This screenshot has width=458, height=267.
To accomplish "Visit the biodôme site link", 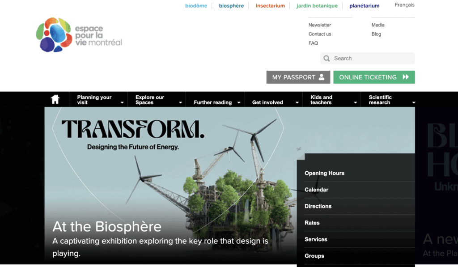I will (196, 5).
